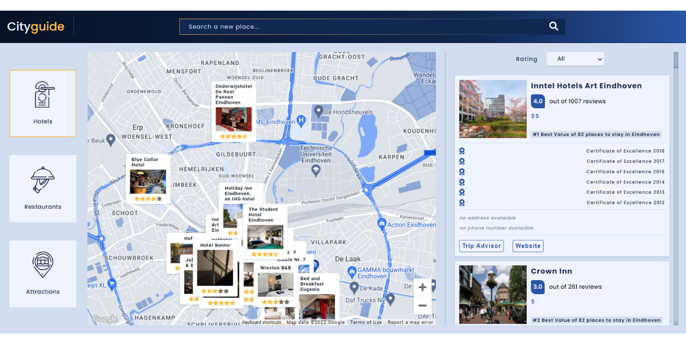Image resolution: width=686 pixels, height=343 pixels.
Task: Click the search a new place input field
Action: 370,26
